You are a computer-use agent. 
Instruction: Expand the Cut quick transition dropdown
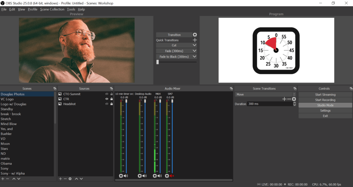[x=194, y=45]
